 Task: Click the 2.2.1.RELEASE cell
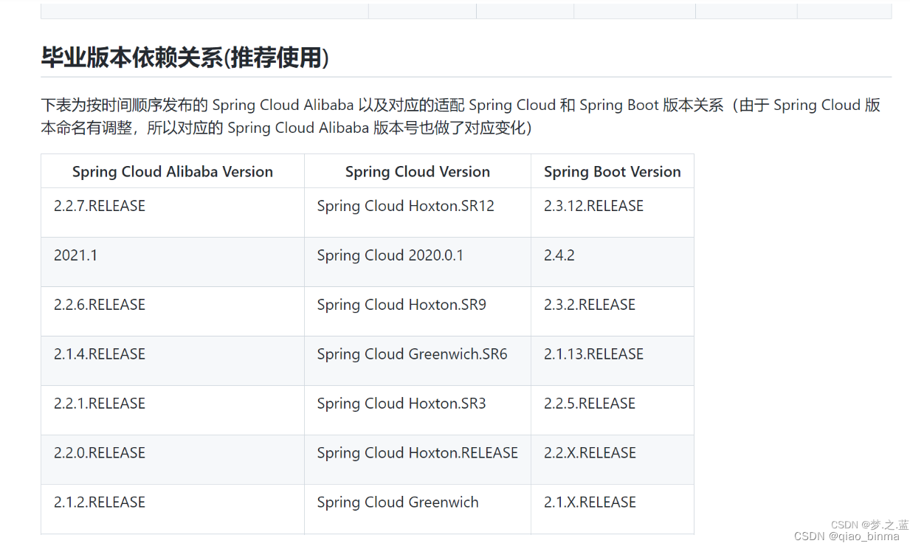pyautogui.click(x=173, y=410)
